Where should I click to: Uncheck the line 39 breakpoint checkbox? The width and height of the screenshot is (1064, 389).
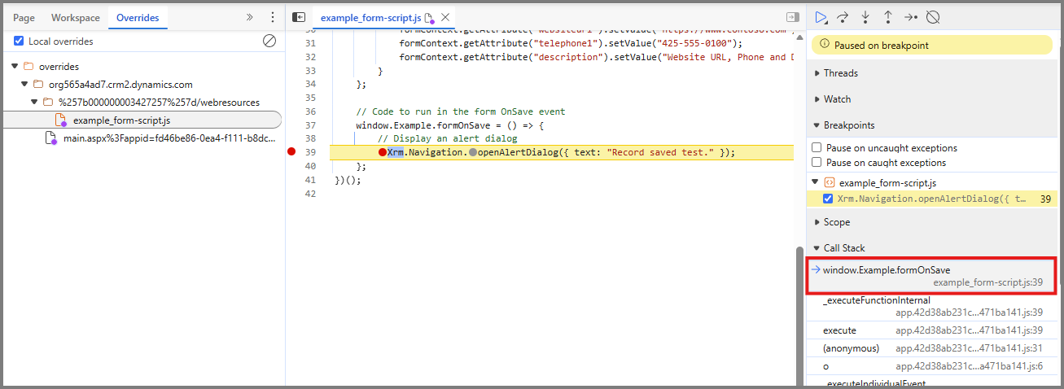[x=828, y=199]
